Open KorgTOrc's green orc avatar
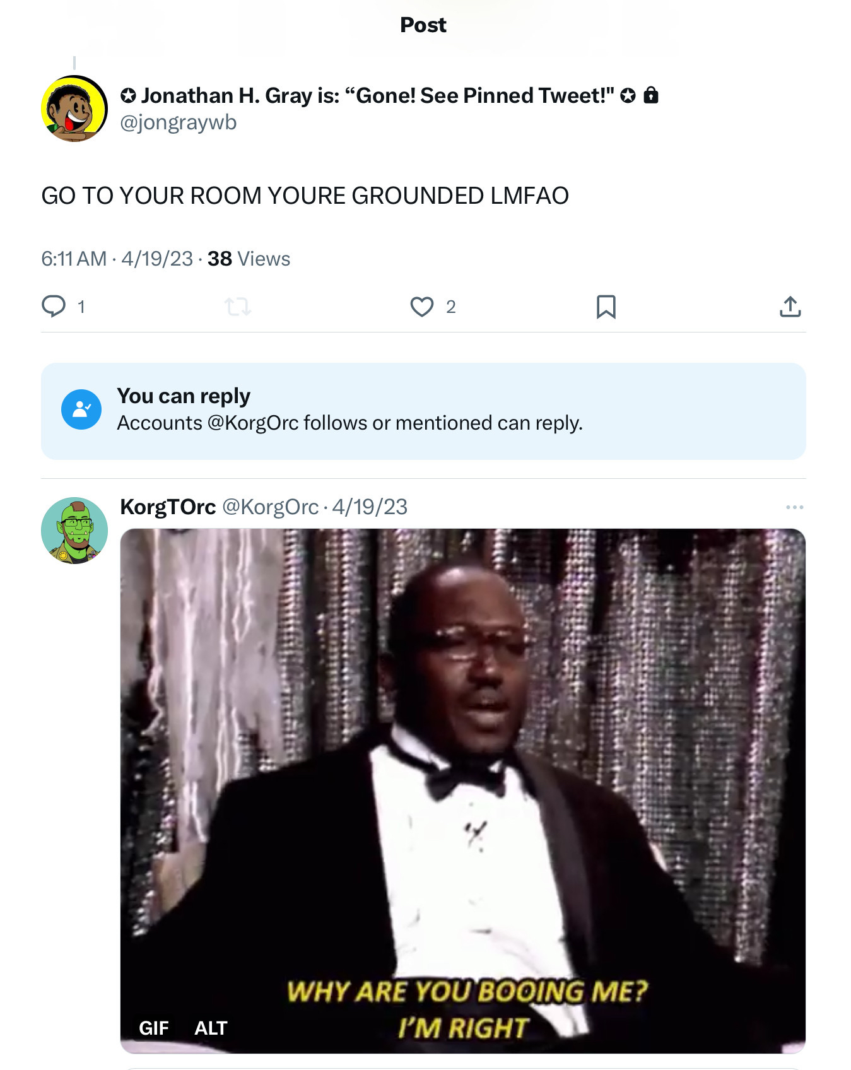 tap(74, 531)
